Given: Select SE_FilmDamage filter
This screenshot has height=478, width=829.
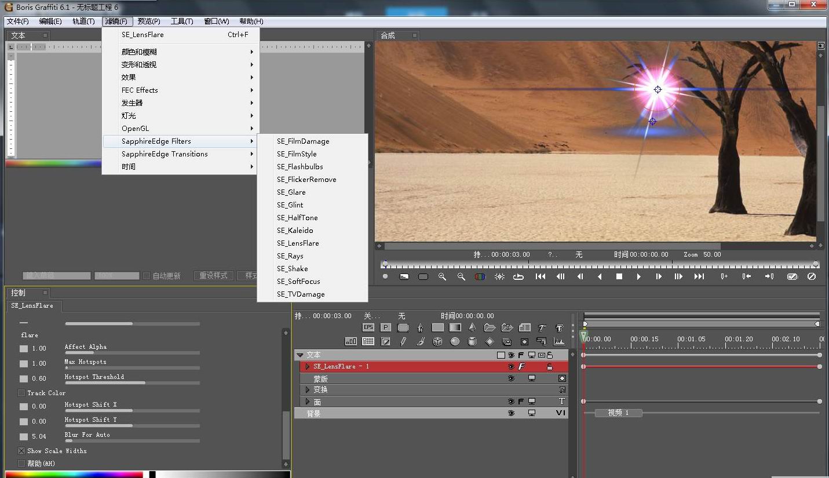Looking at the screenshot, I should (x=312, y=141).
